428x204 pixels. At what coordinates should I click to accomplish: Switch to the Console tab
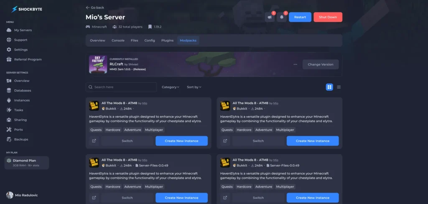pyautogui.click(x=118, y=40)
